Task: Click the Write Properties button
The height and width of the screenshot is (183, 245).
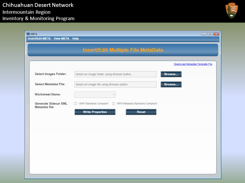Action: coord(95,112)
